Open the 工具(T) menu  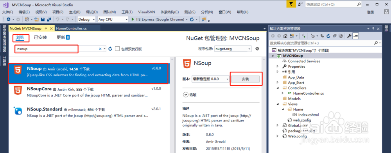tap(127, 12)
